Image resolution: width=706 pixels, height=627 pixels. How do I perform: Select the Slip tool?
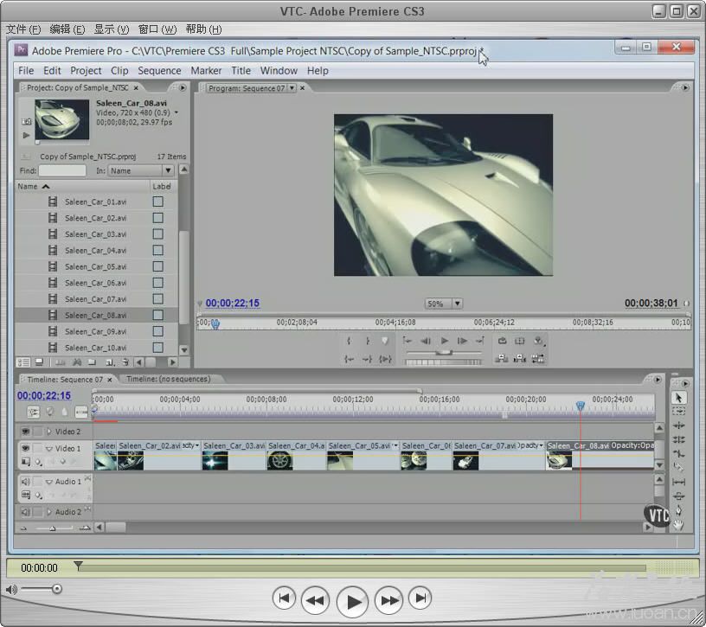click(678, 482)
